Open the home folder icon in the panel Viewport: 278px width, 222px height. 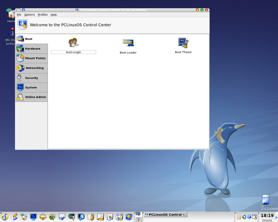[x=24, y=217]
